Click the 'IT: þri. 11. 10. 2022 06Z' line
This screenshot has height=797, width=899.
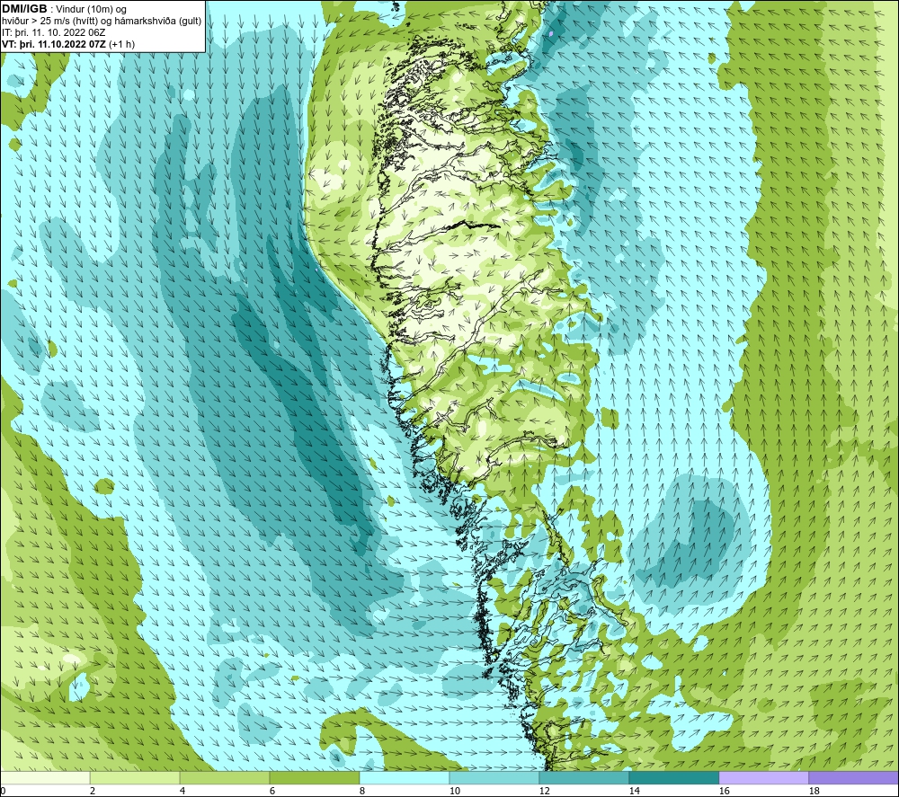click(53, 32)
